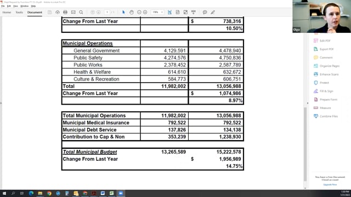
Task: Click the save to cloud upload icon
Action: pyautogui.click(x=58, y=12)
